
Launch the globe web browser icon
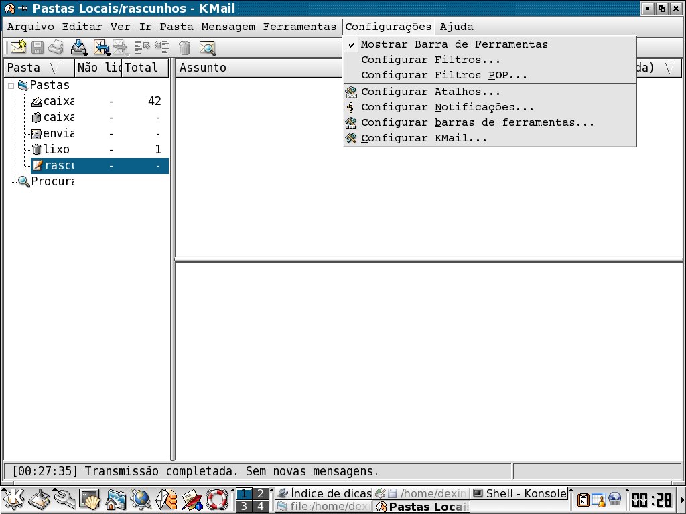click(141, 499)
